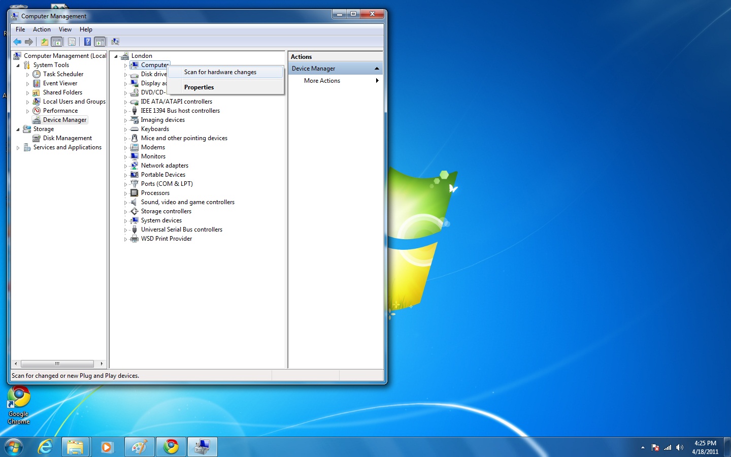Screen dimensions: 731x457
Task: Click the Portable Devices icon
Action: [135, 175]
